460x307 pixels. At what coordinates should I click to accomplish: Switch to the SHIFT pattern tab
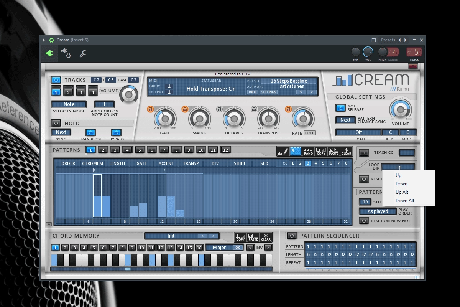coord(240,163)
